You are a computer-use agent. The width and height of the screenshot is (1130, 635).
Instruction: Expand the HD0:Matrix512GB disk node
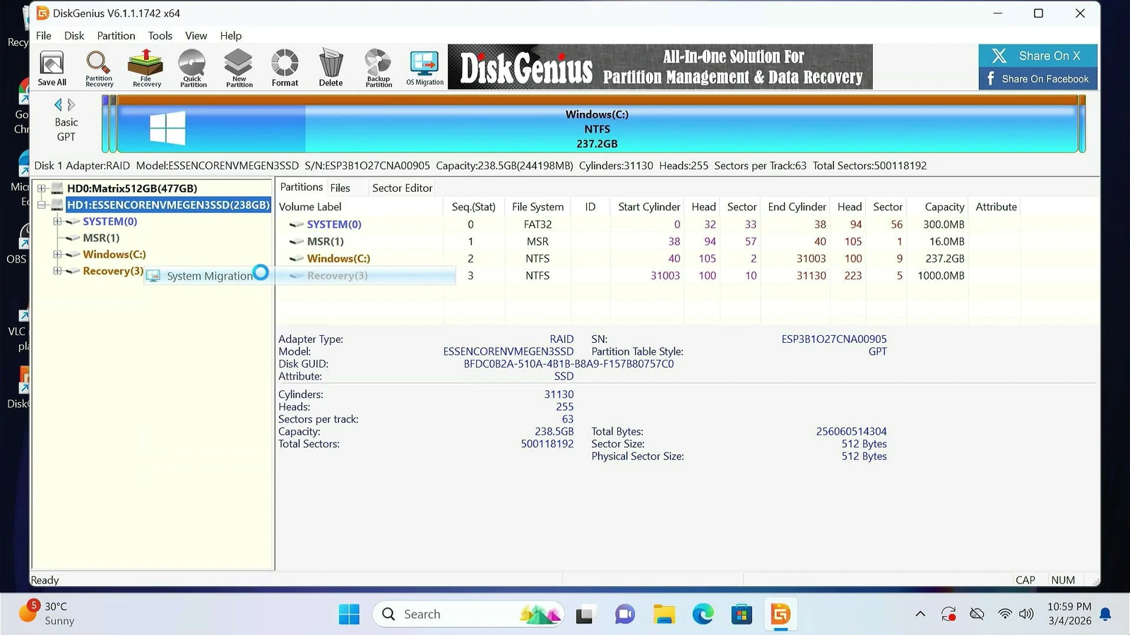coord(42,188)
